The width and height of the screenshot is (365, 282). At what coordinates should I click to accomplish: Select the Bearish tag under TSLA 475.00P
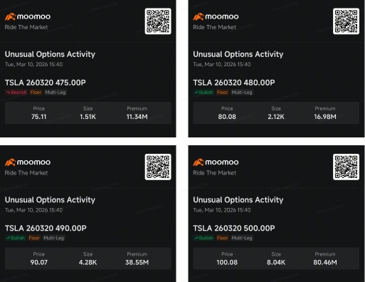tap(16, 93)
